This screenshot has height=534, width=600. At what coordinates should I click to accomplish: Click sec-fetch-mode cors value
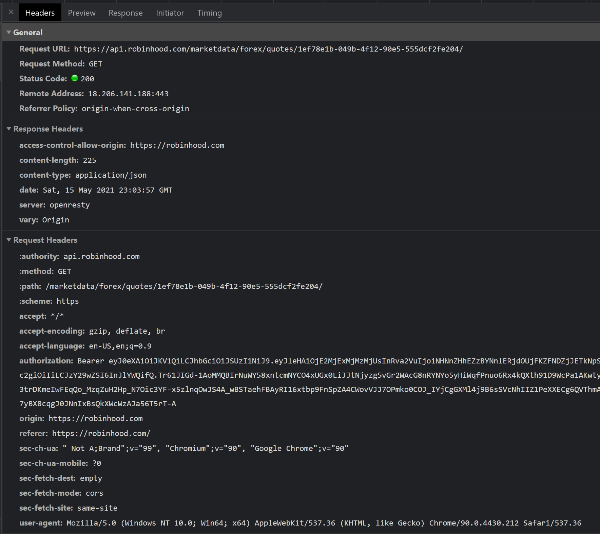coord(94,493)
